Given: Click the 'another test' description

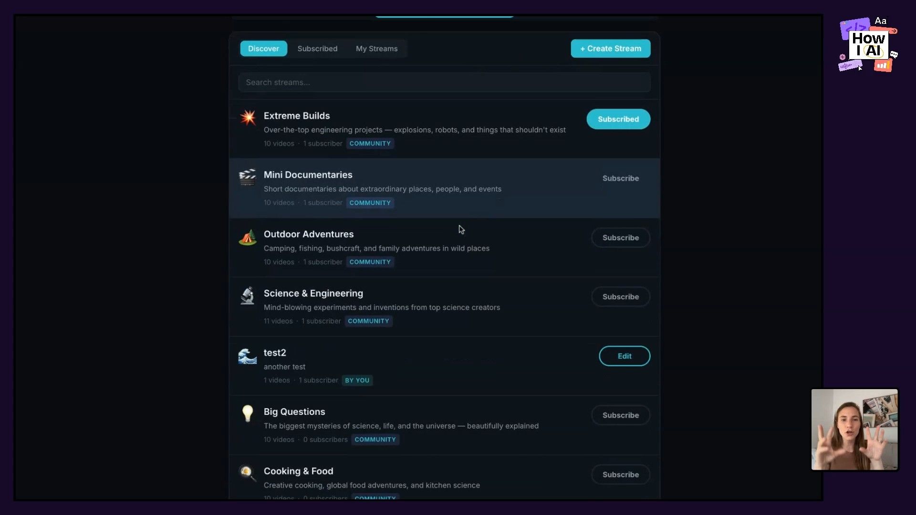Looking at the screenshot, I should tap(284, 367).
